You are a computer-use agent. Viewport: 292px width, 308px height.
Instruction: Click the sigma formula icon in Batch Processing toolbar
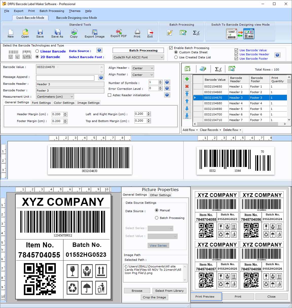tap(196, 33)
